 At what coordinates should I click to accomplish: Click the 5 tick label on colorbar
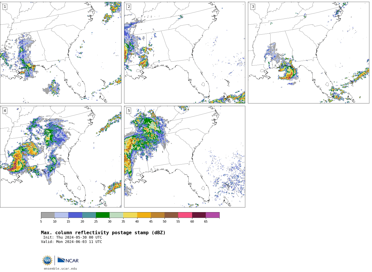[x=41, y=222]
